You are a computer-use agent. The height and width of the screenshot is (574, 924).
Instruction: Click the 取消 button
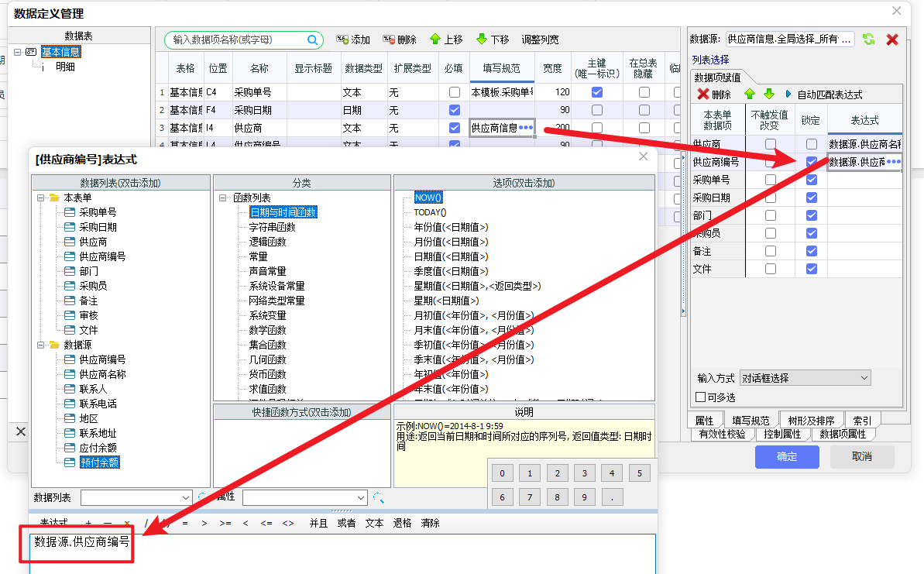862,457
